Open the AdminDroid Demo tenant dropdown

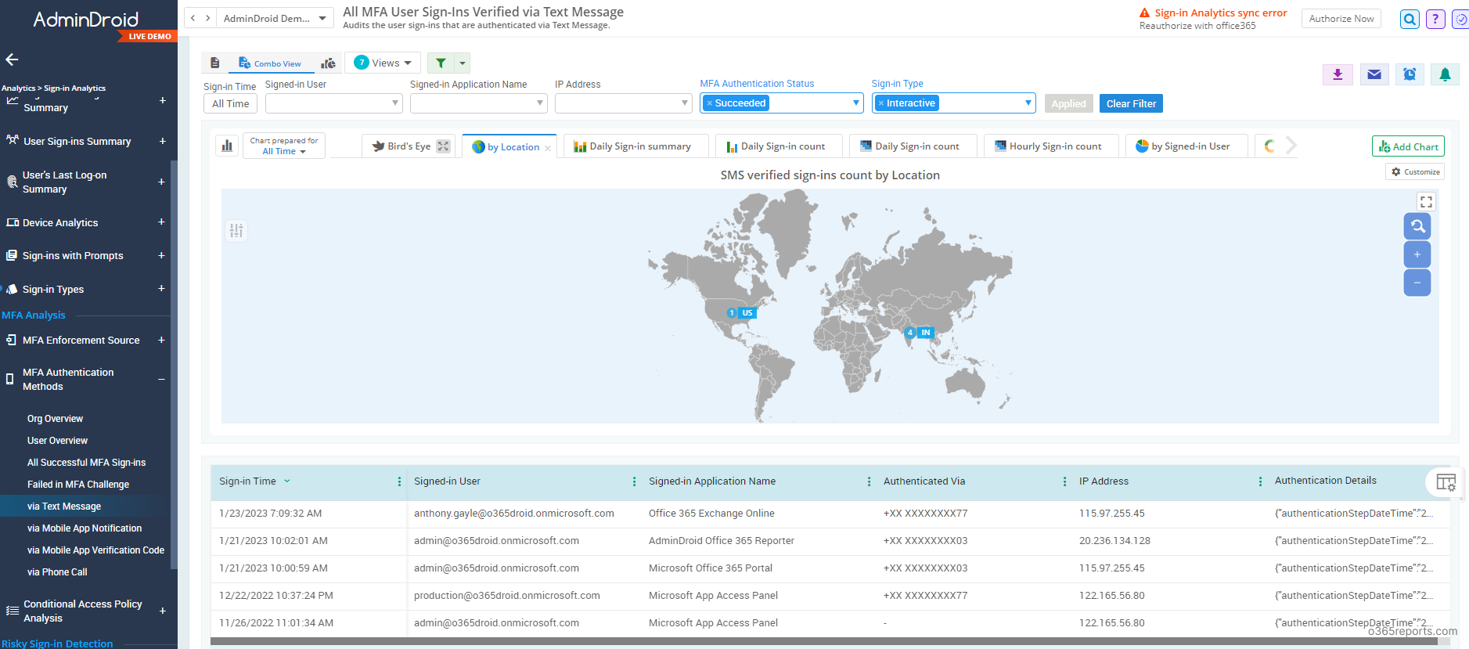tap(275, 18)
